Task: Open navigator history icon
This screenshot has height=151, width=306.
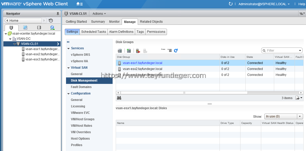Action: [x=51, y=20]
